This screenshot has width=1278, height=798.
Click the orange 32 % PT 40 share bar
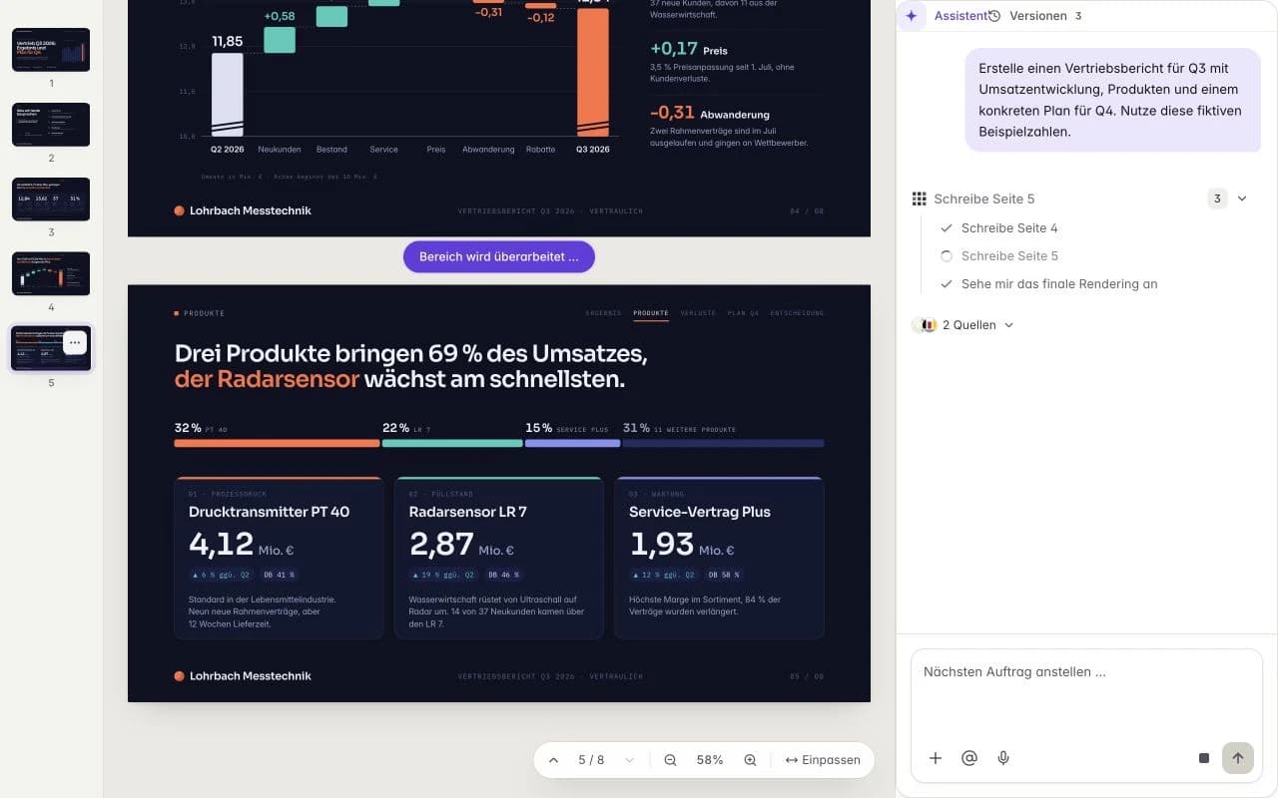(x=277, y=443)
